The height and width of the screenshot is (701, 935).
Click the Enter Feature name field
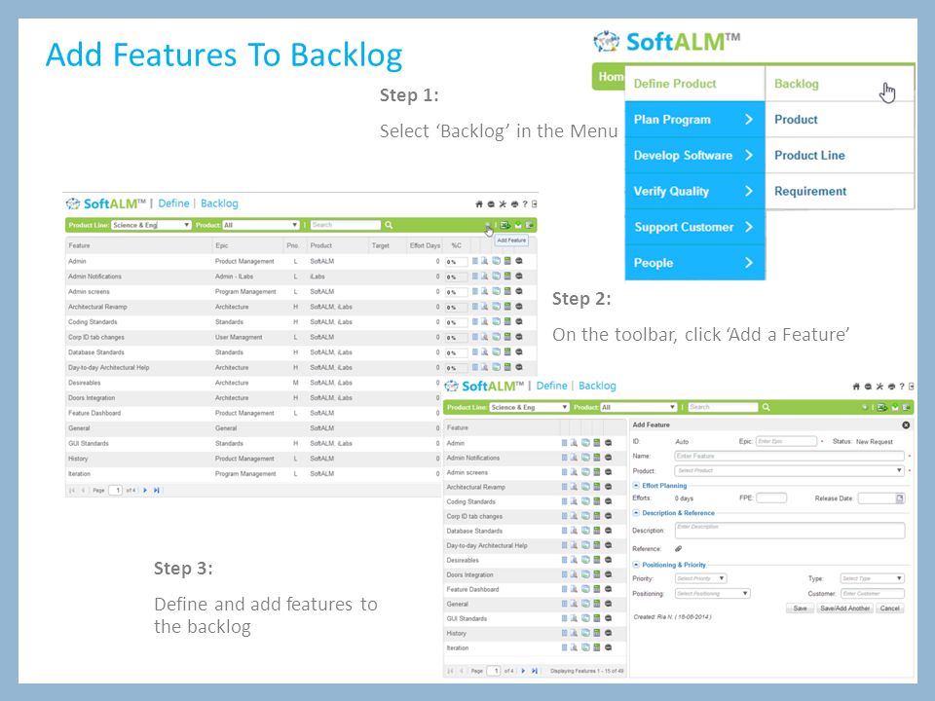(790, 456)
